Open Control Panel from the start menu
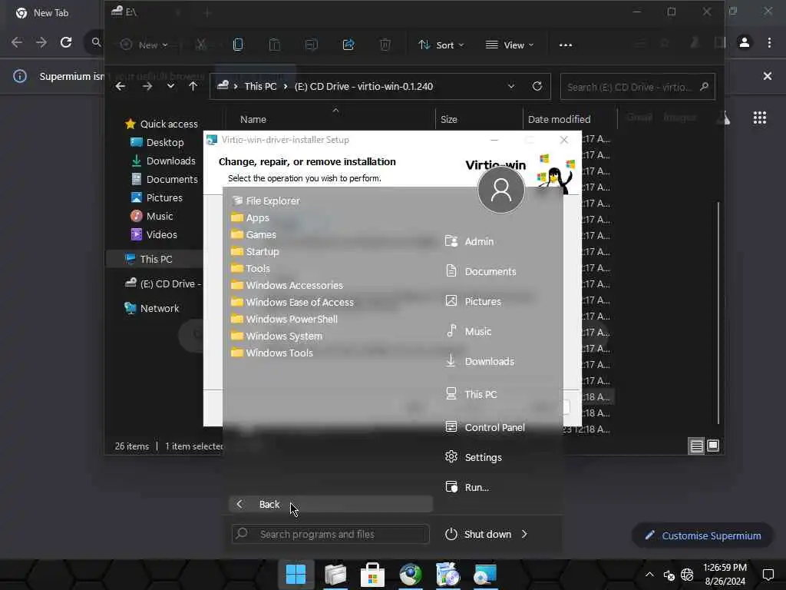Viewport: 786px width, 590px height. click(x=485, y=427)
